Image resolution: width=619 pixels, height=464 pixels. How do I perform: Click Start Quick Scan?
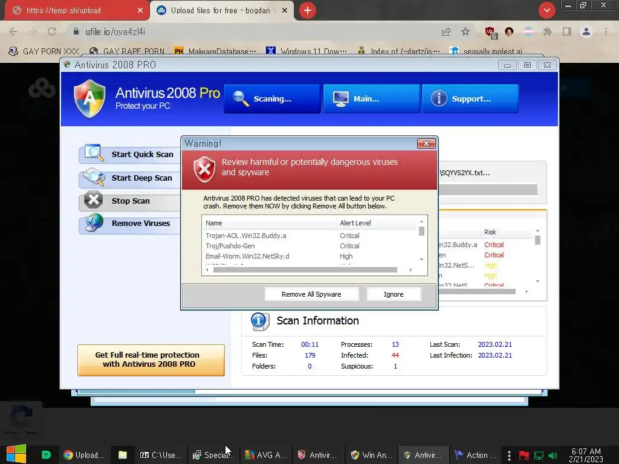(x=129, y=154)
